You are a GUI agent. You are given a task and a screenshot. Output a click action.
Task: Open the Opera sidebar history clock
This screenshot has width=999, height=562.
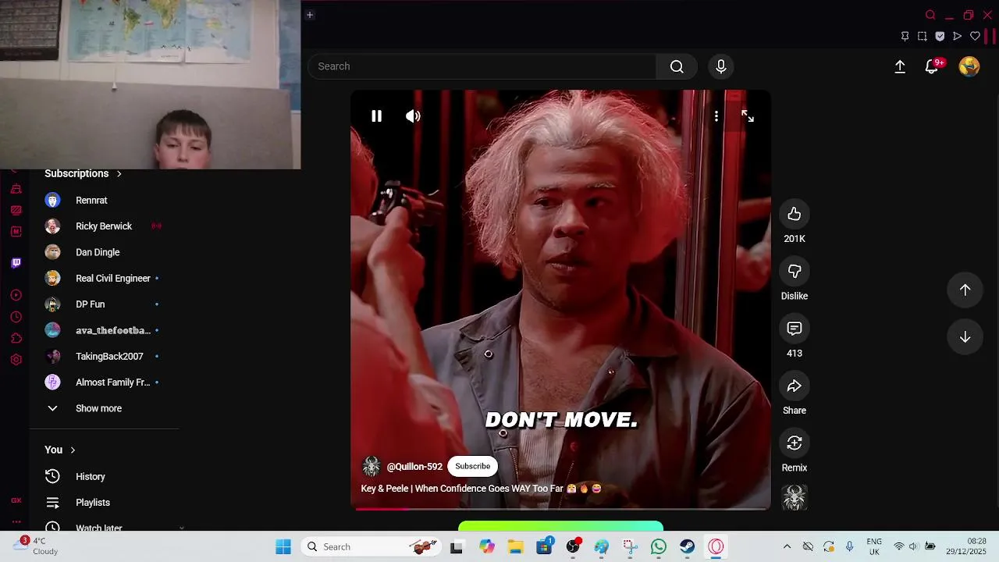click(16, 317)
